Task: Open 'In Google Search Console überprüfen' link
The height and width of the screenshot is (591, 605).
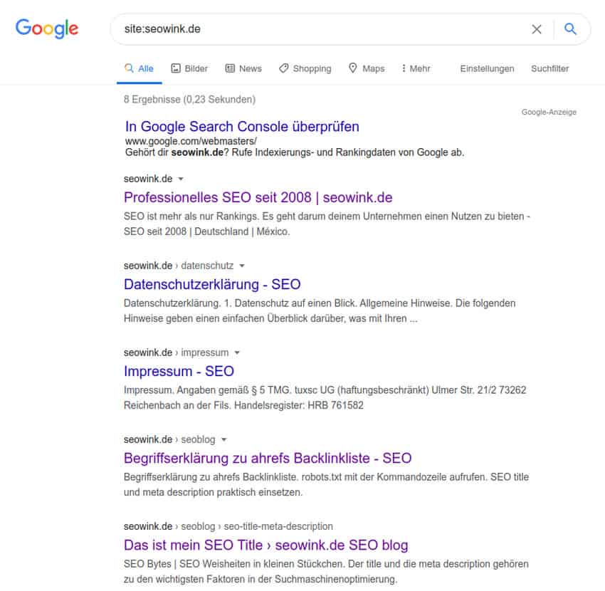Action: [242, 127]
